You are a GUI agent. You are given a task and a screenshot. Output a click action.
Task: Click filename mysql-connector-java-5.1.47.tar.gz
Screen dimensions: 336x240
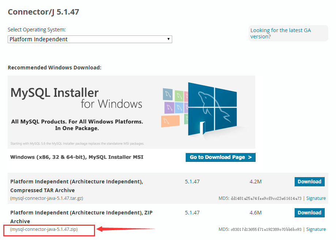click(47, 198)
